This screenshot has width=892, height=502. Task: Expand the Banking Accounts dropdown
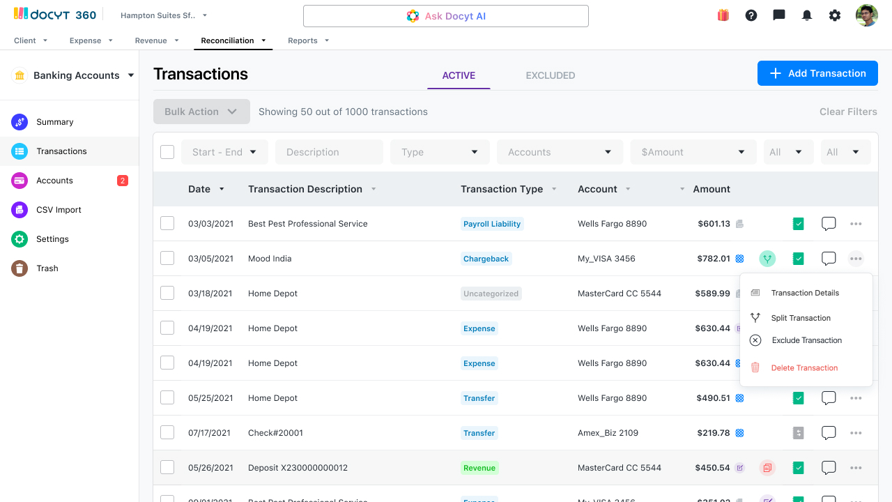(x=84, y=75)
